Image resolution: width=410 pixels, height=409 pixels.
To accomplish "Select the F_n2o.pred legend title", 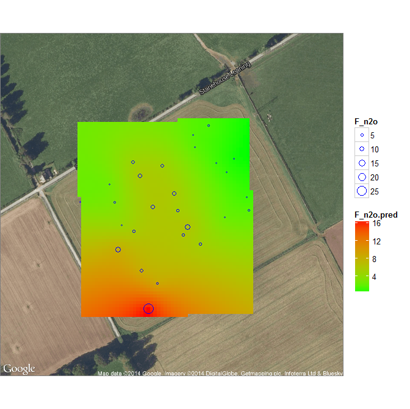I will click(x=376, y=214).
